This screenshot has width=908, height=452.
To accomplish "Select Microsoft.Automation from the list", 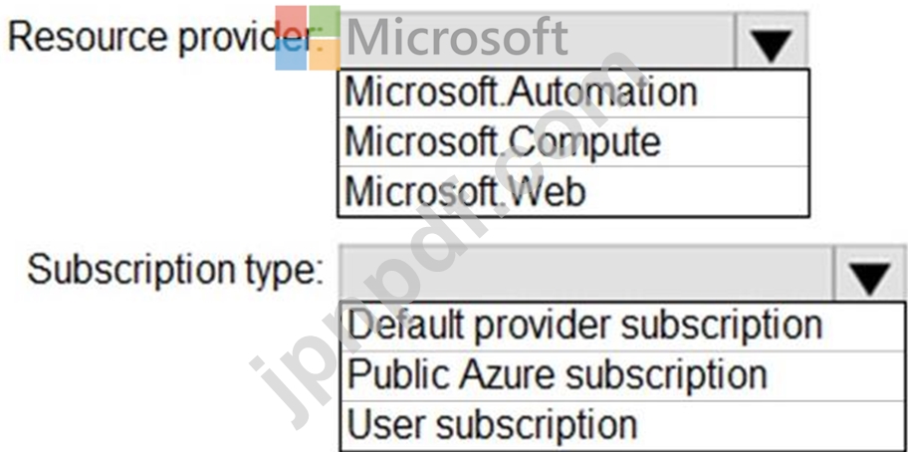I will click(x=573, y=93).
